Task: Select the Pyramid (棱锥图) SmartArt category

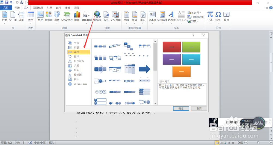Action: (79, 75)
